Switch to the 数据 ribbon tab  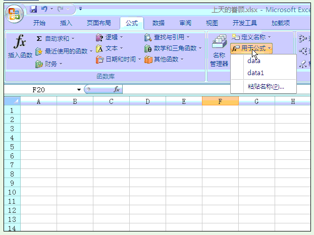[x=159, y=23]
